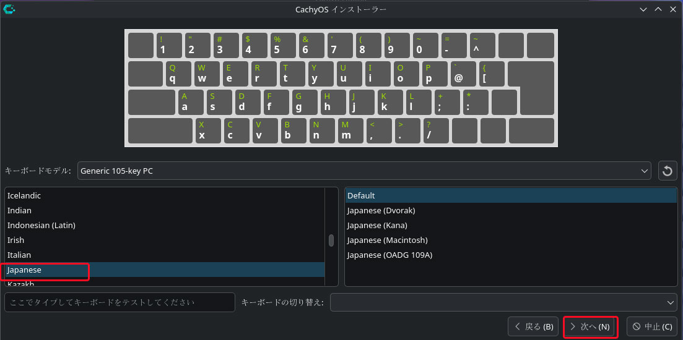This screenshot has width=683, height=340.
Task: Choose the Default variant
Action: pyautogui.click(x=511, y=195)
